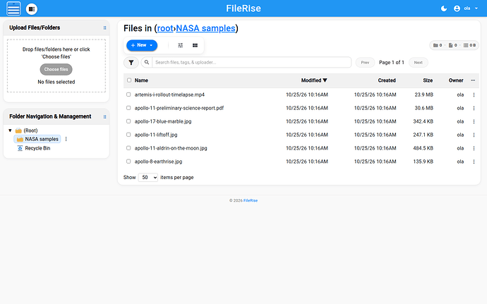Click the search files input field

point(251,62)
